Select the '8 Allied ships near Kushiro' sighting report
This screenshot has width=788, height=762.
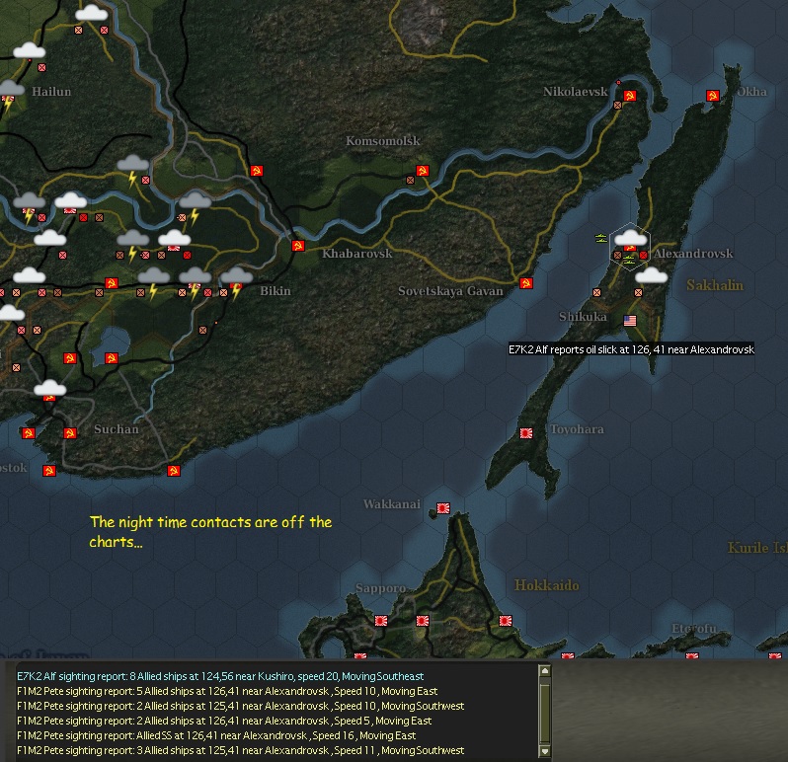click(x=220, y=676)
